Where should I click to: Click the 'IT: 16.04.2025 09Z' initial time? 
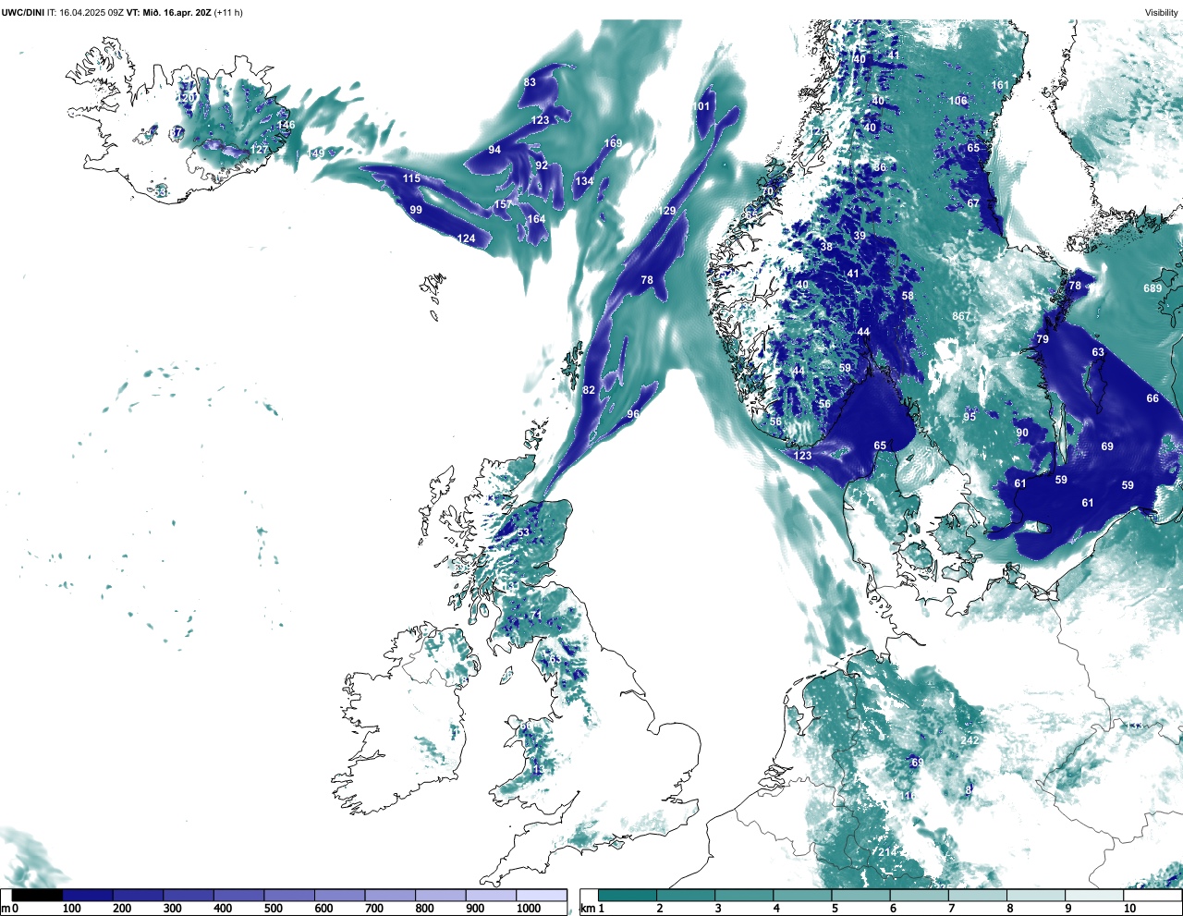click(86, 13)
